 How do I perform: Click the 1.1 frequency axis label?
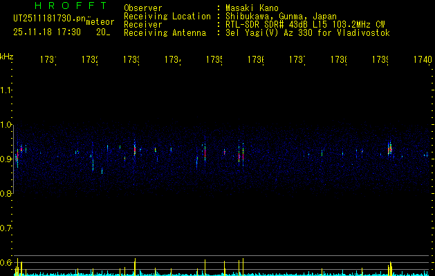(x=6, y=90)
